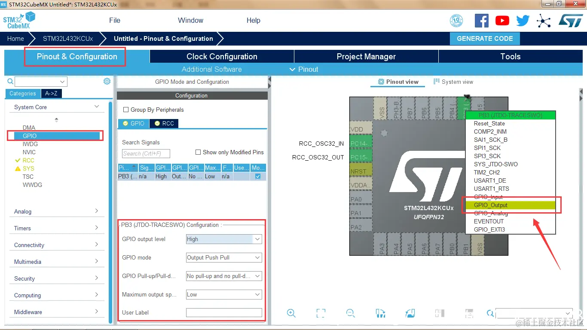Click the Search Signals input field

coord(146,153)
